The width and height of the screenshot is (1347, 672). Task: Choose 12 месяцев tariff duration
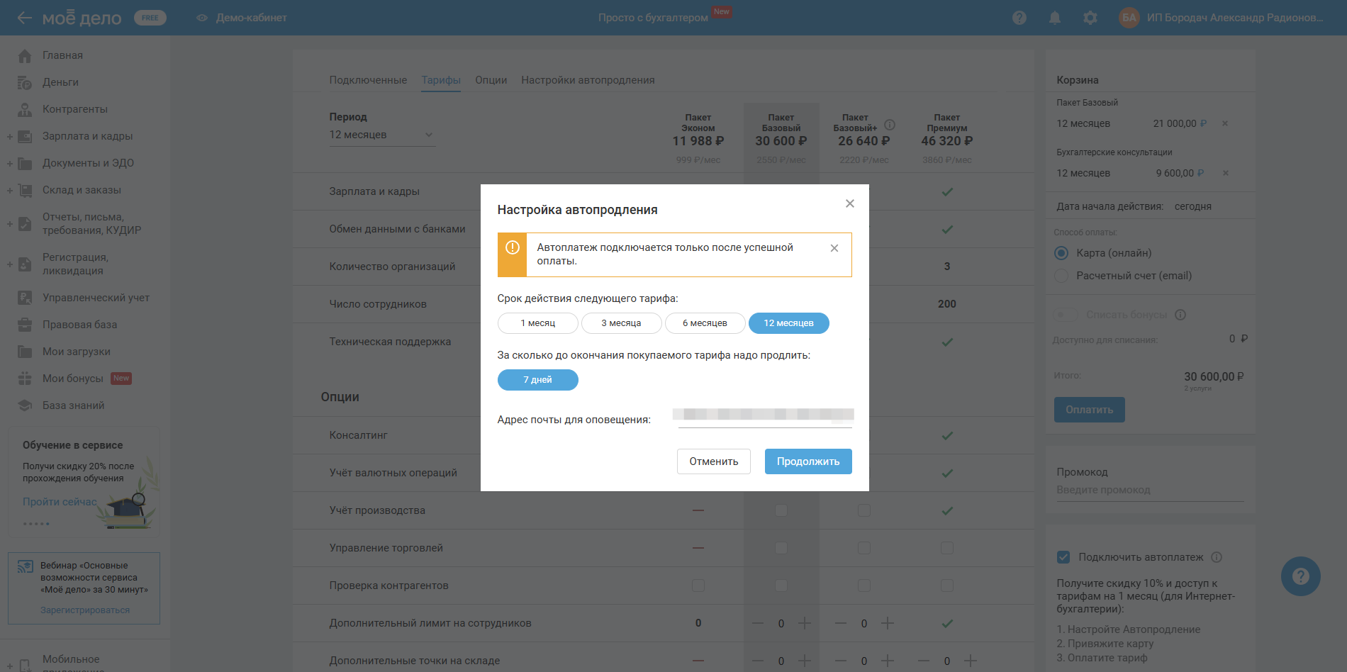(x=788, y=323)
